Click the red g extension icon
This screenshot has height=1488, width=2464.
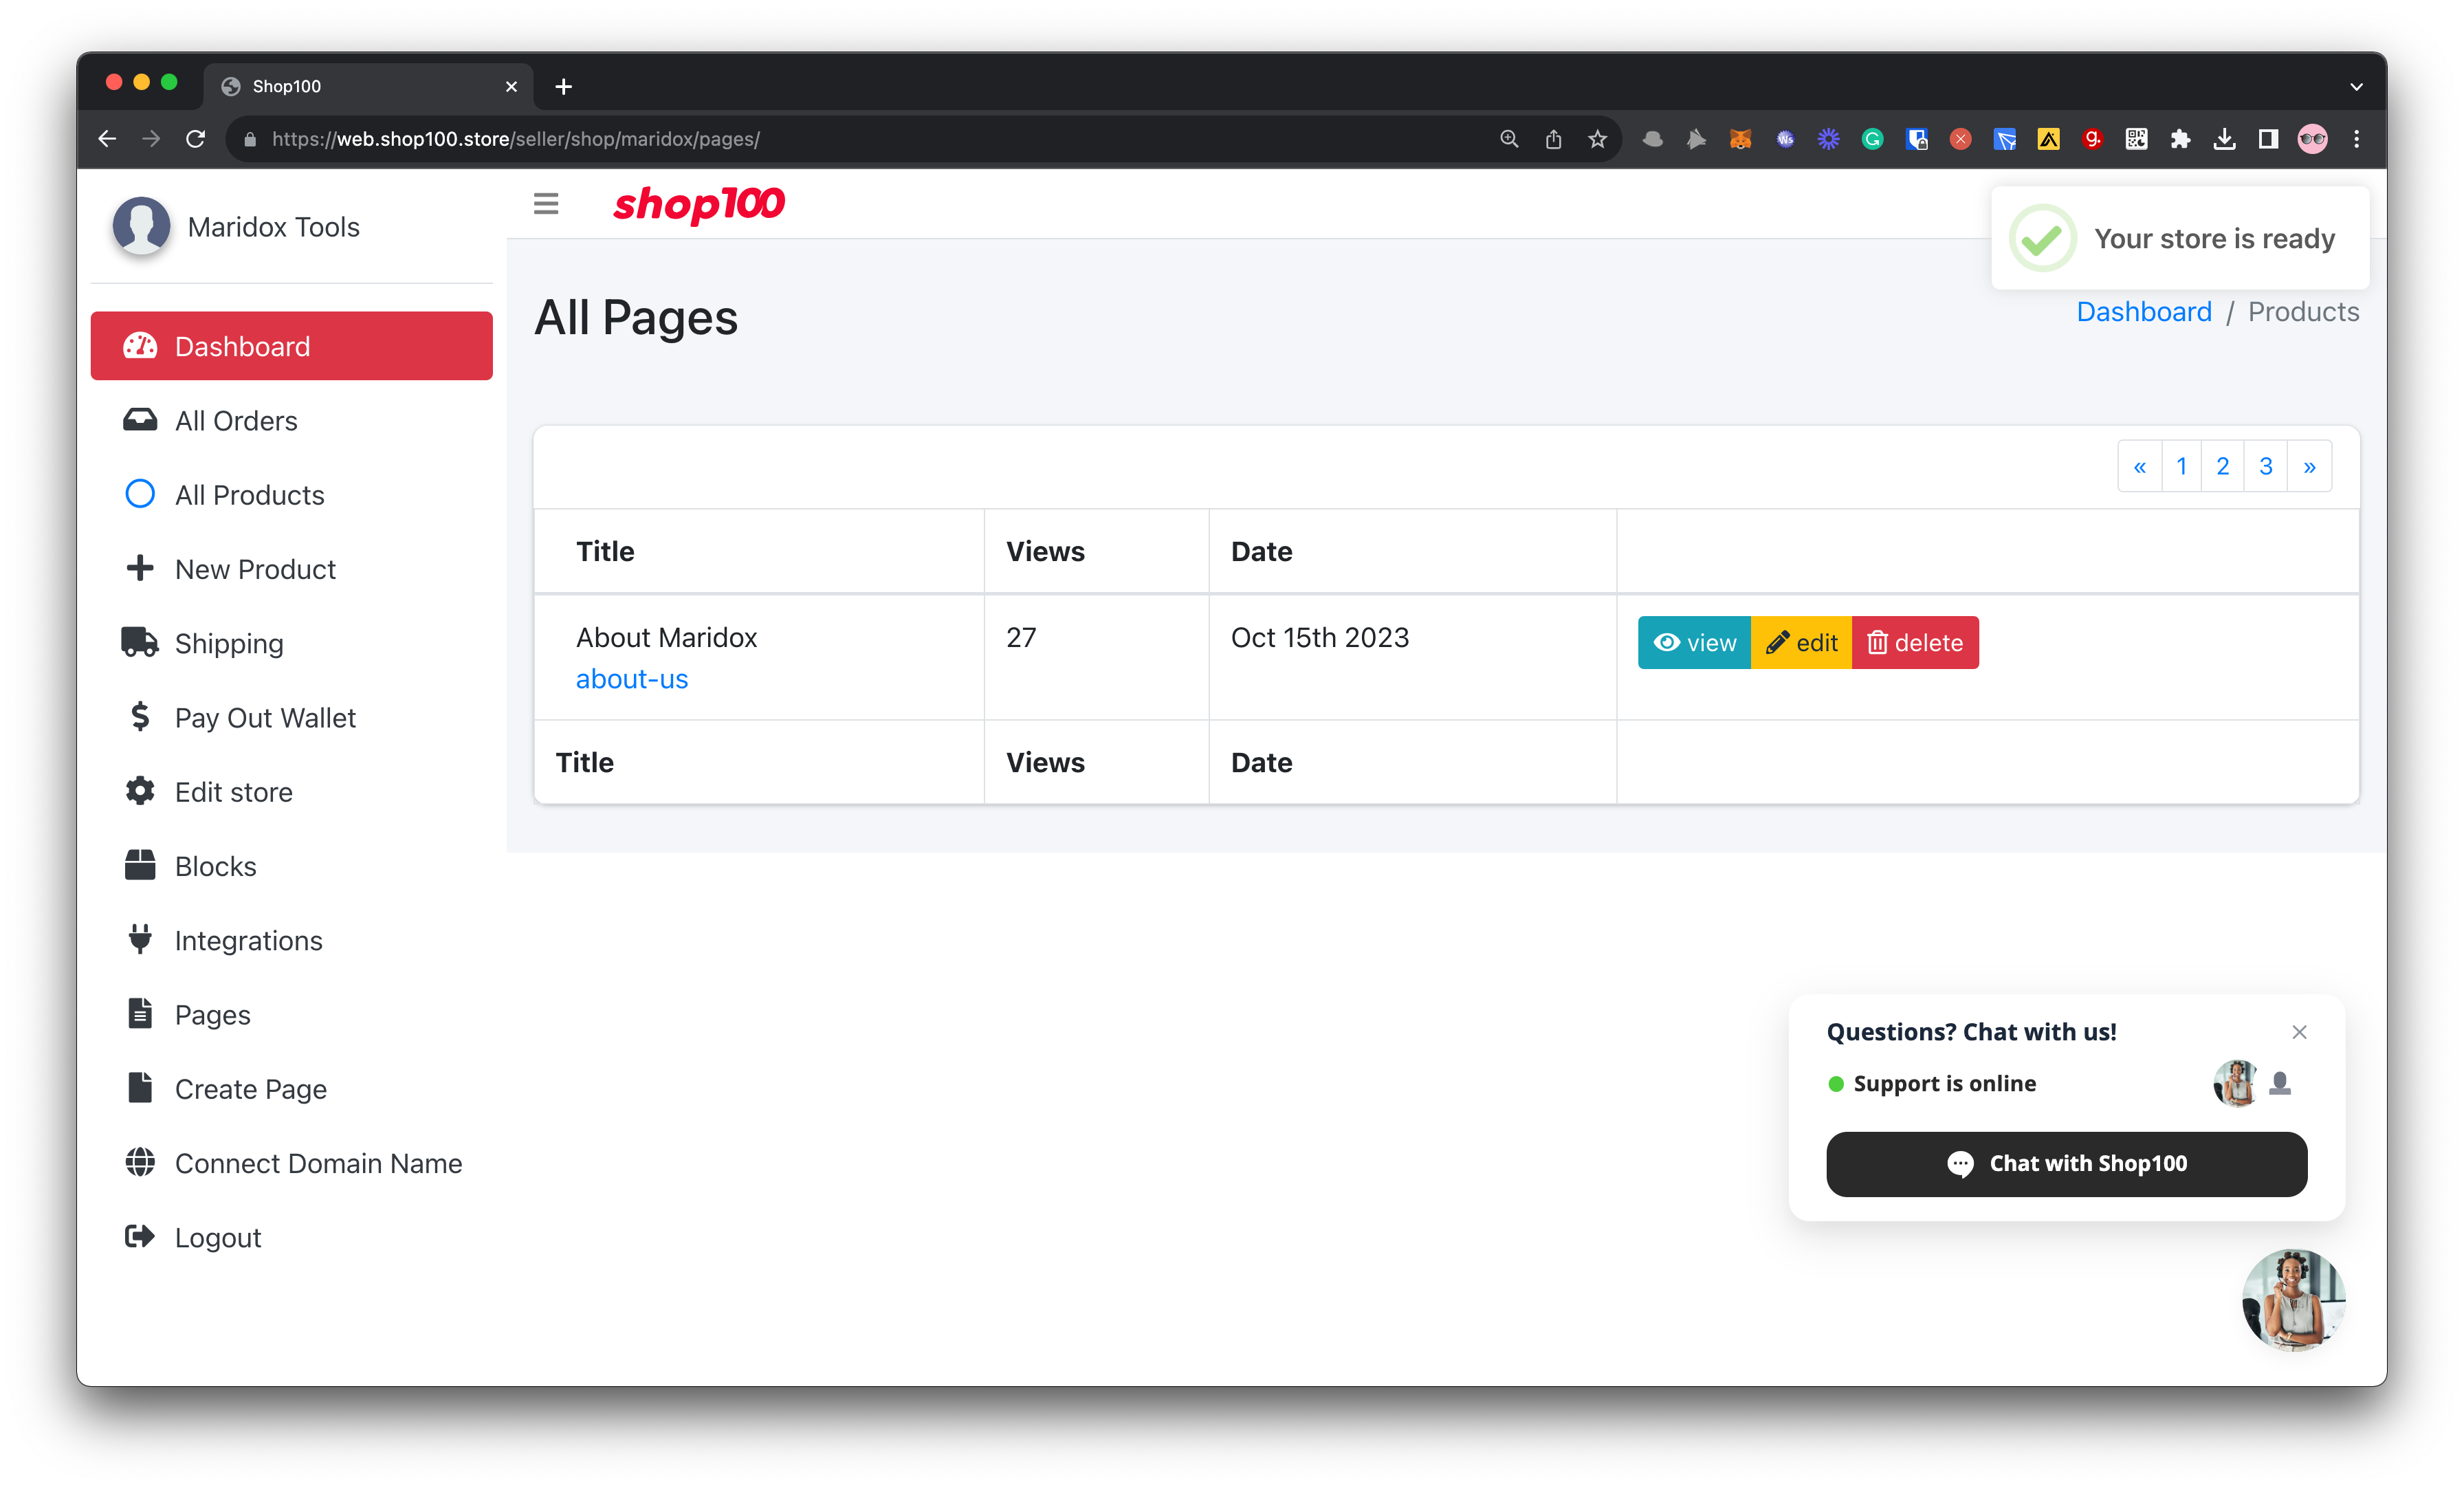point(2093,139)
